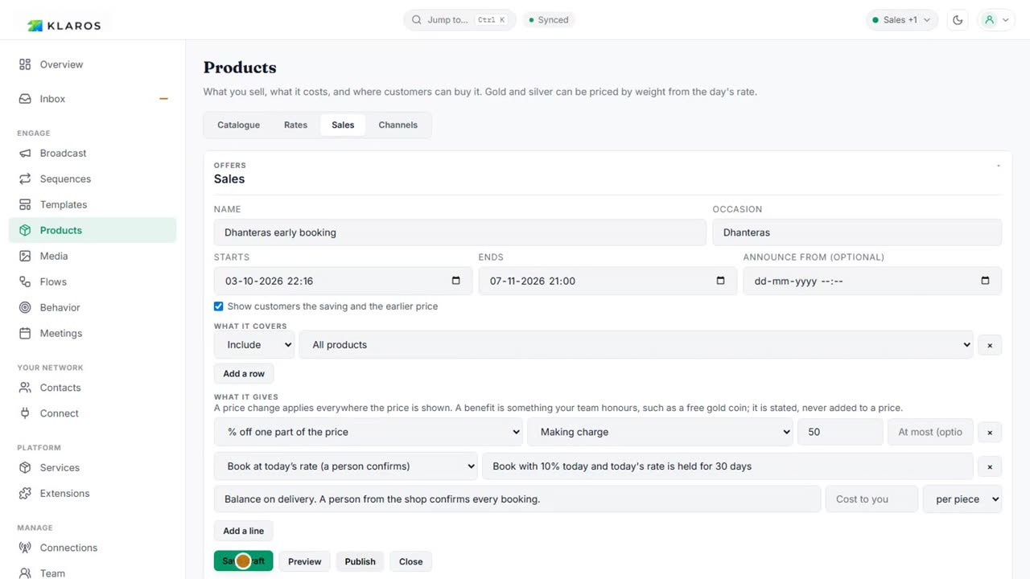Switch to the Catalogue tab
The width and height of the screenshot is (1030, 579).
coord(238,125)
